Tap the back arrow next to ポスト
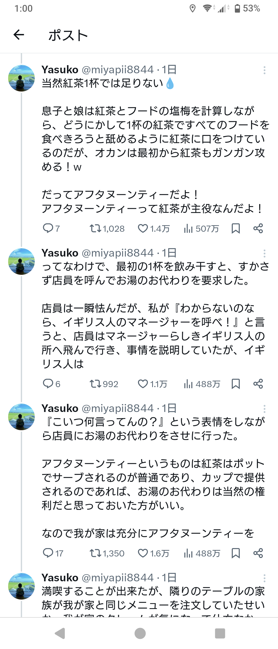 click(x=19, y=35)
